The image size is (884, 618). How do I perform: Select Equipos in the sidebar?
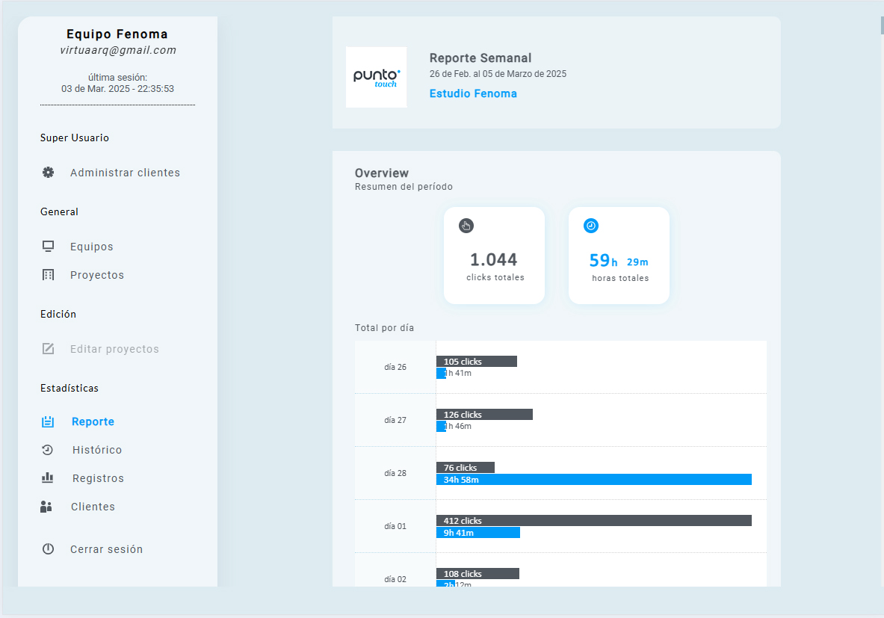click(x=92, y=247)
